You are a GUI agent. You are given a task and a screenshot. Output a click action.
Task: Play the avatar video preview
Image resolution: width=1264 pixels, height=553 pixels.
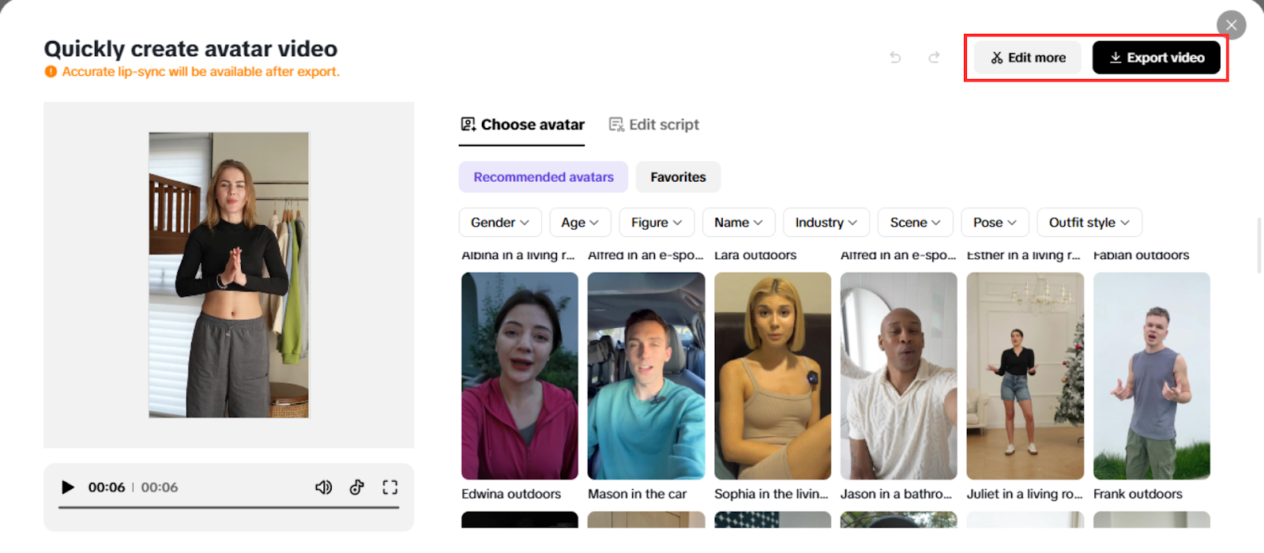[68, 487]
